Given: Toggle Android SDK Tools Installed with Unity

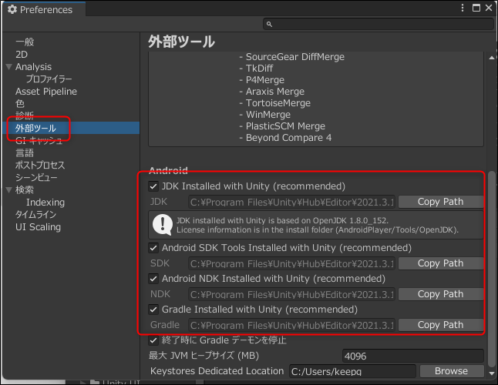Looking at the screenshot, I should 153,248.
